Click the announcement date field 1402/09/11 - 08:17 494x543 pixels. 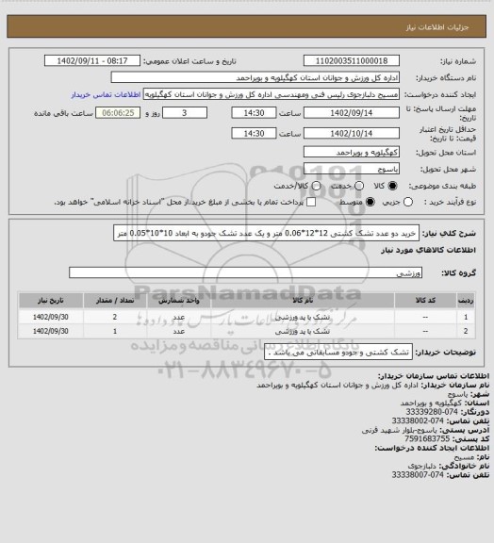pyautogui.click(x=92, y=60)
